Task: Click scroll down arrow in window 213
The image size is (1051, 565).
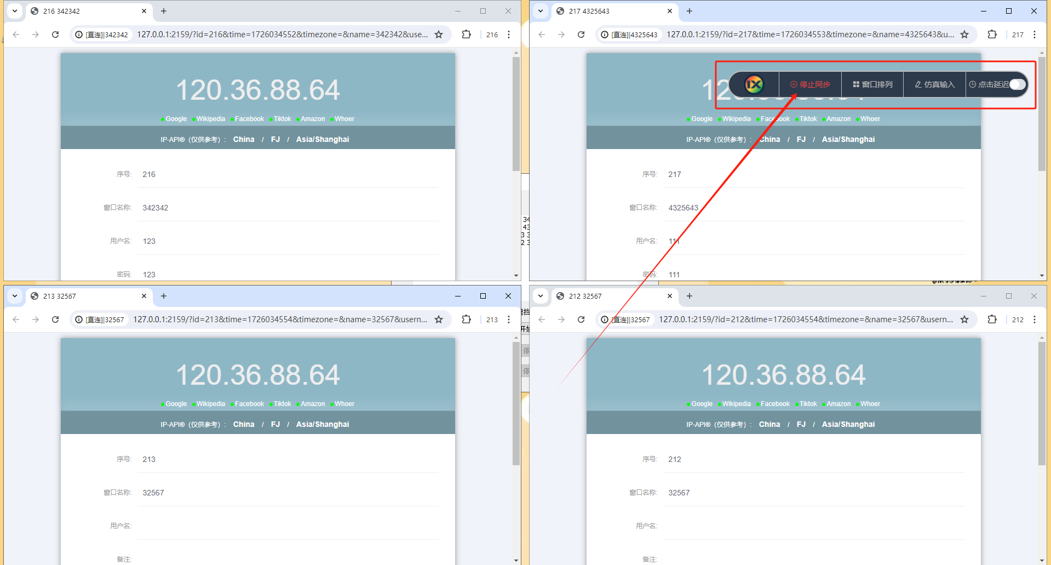Action: pos(516,560)
